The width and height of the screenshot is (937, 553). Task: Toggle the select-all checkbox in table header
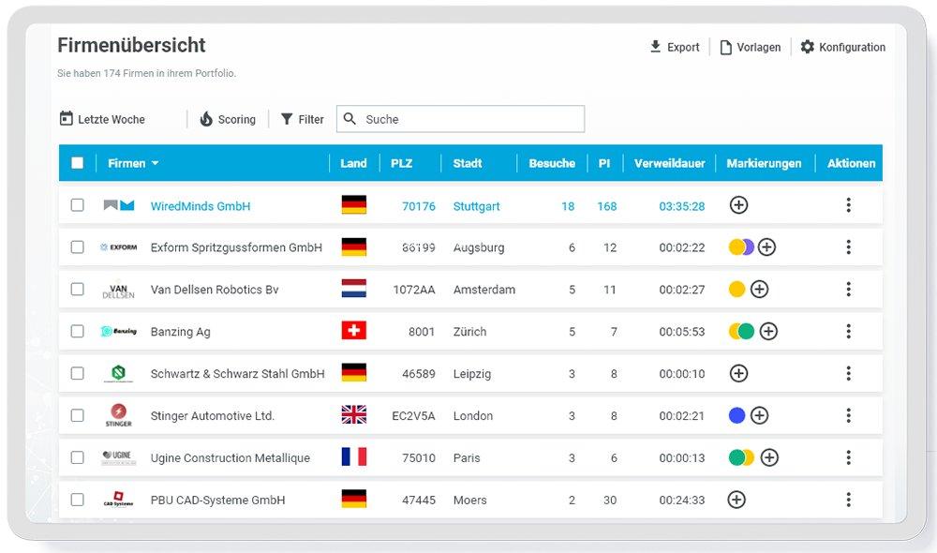(78, 162)
